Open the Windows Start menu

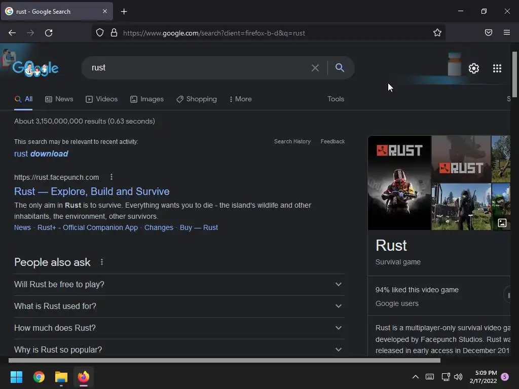coord(16,377)
